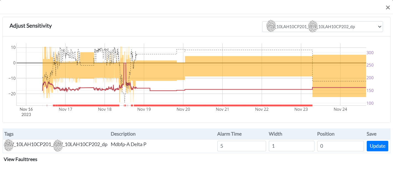Open the tag selector dropdown

[322, 27]
